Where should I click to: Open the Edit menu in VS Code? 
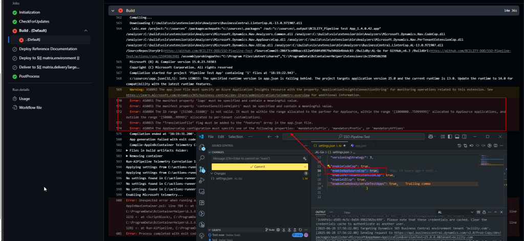pyautogui.click(x=221, y=137)
